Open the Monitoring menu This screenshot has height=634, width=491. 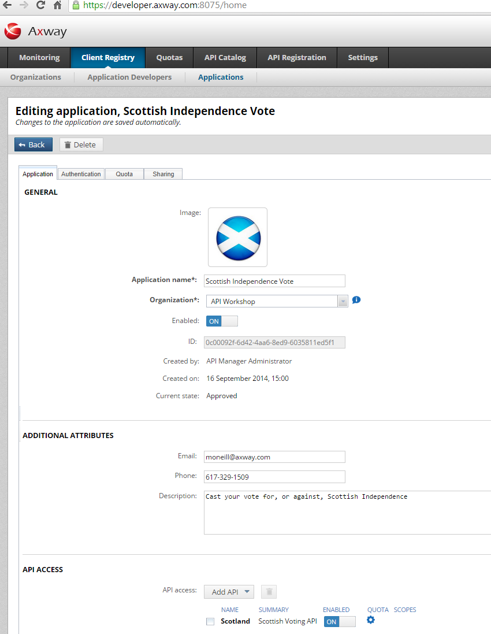point(39,57)
